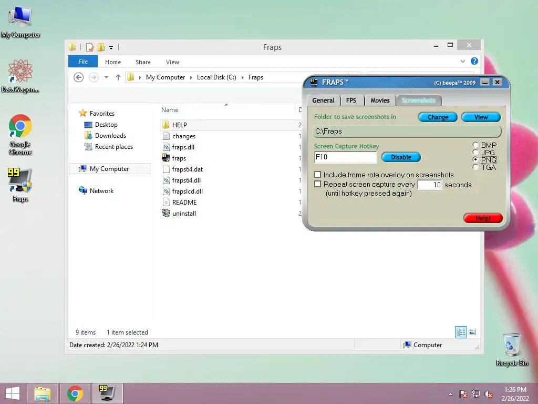Select Favorites in navigation pane
The width and height of the screenshot is (538, 404).
point(102,114)
